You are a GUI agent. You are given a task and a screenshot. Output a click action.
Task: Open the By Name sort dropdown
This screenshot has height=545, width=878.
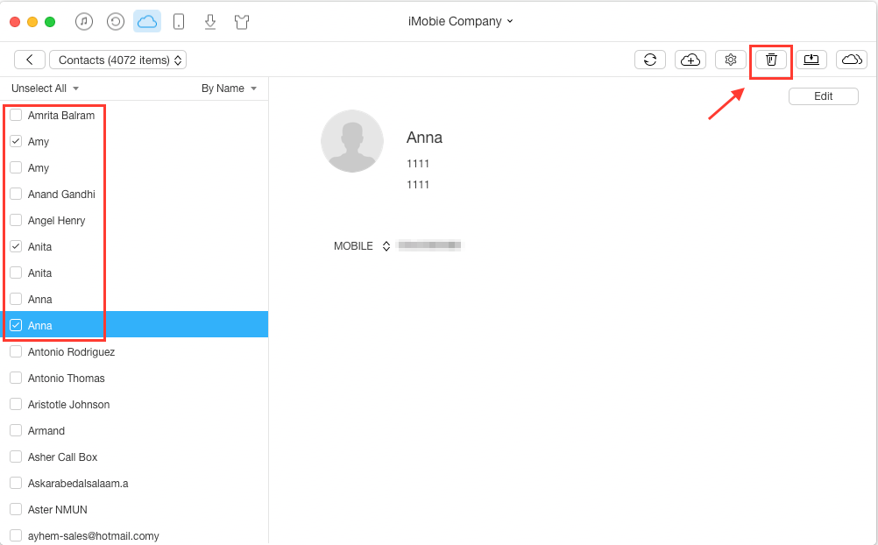(x=229, y=88)
